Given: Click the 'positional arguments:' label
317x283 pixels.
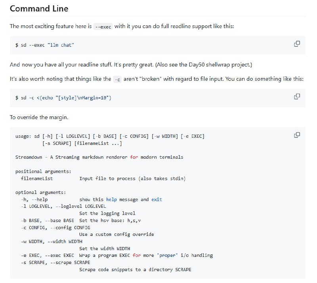Looking at the screenshot, I should coord(43,171).
